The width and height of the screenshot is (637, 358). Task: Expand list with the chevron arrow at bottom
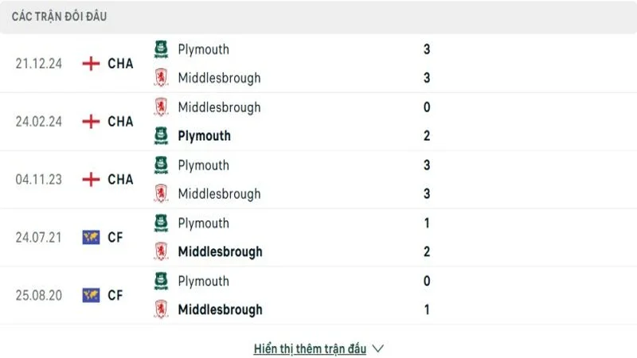(378, 348)
